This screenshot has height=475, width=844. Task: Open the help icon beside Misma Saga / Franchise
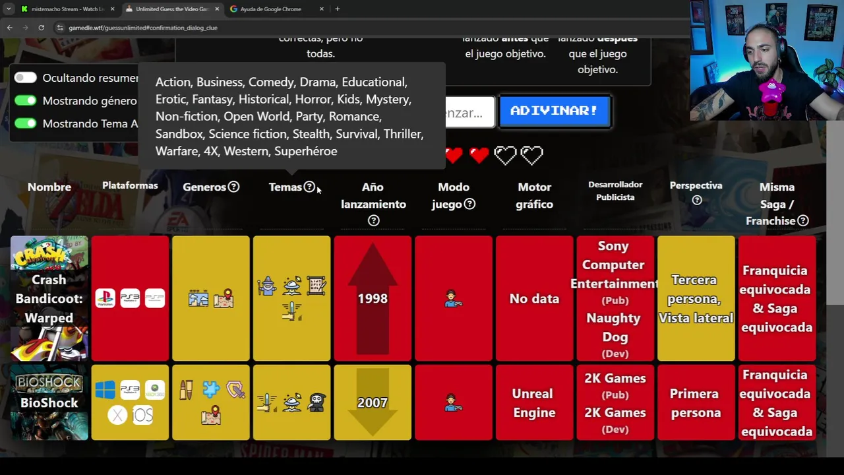pos(802,221)
